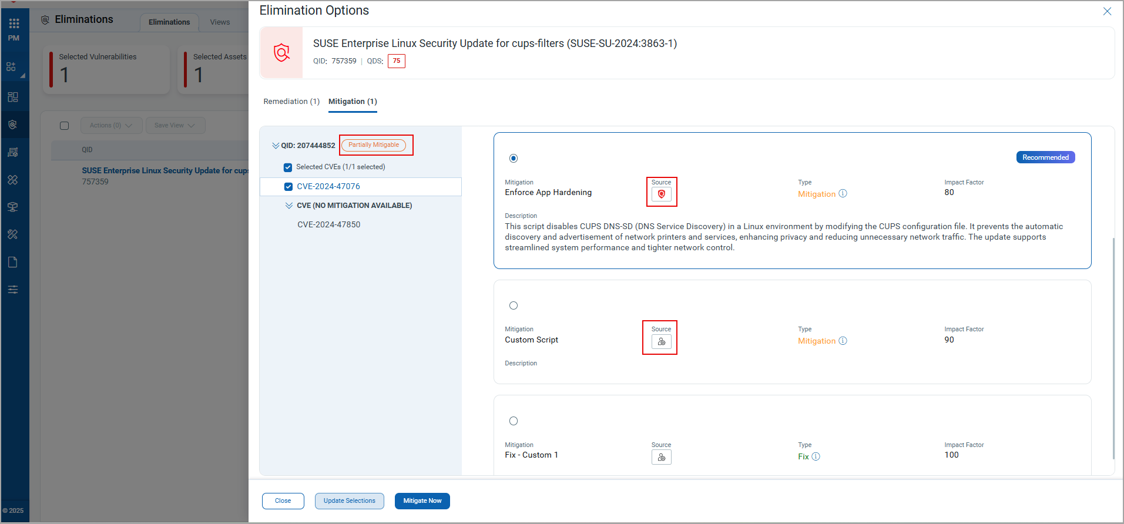Open info icon next to Fix type

pyautogui.click(x=816, y=456)
